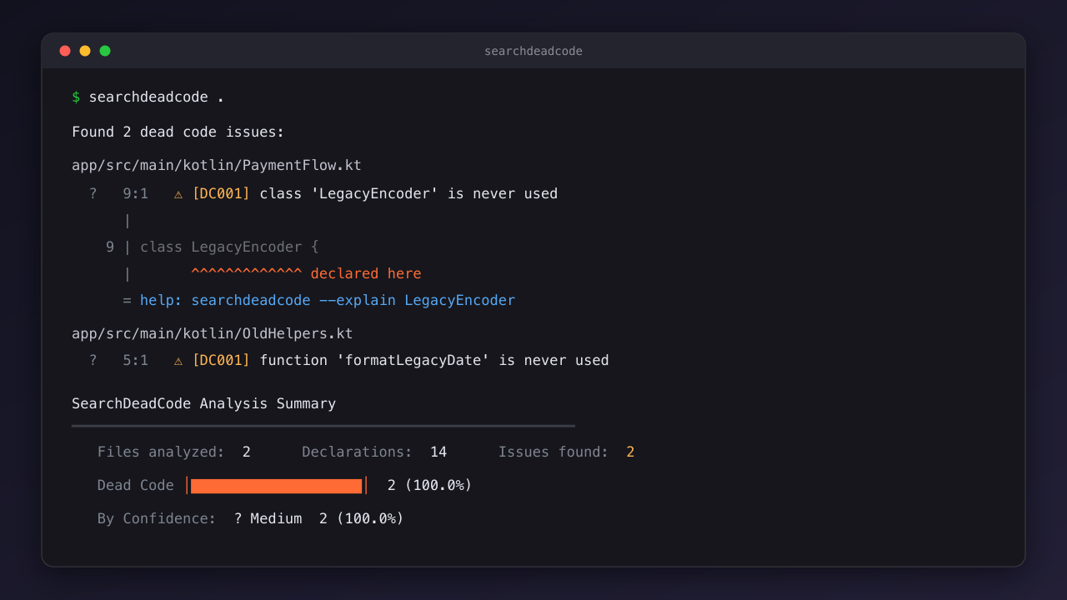Click 'Dead Code' bar label
1067x600 pixels.
click(136, 485)
